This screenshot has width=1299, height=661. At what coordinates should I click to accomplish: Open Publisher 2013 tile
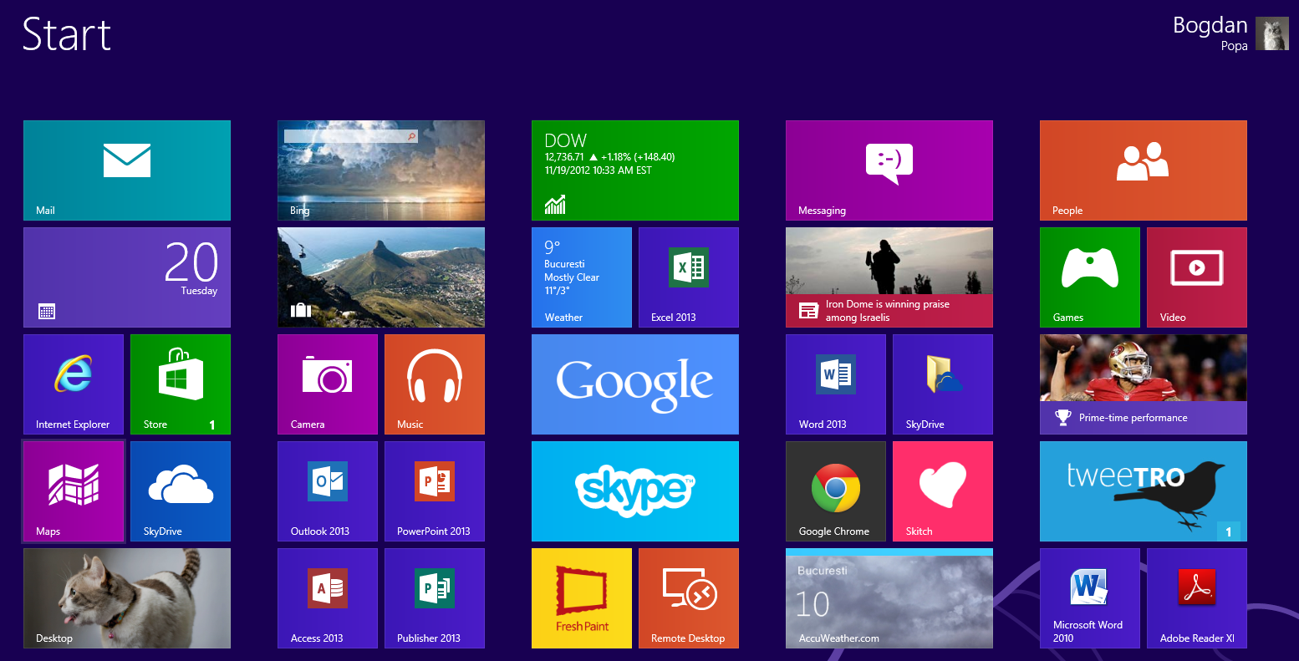(435, 598)
